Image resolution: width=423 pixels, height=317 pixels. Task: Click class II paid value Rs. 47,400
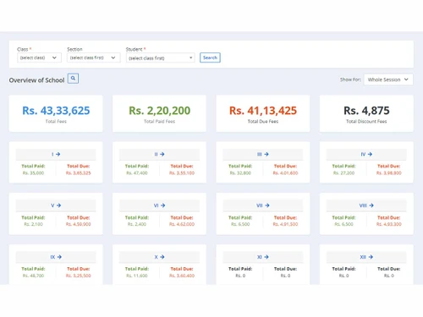pyautogui.click(x=137, y=173)
